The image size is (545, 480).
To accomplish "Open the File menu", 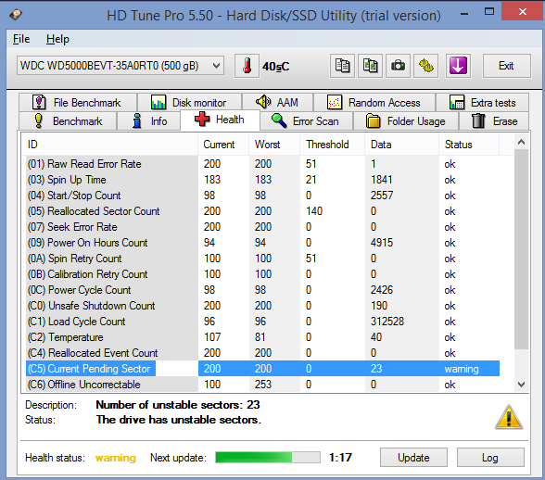I will pyautogui.click(x=21, y=39).
